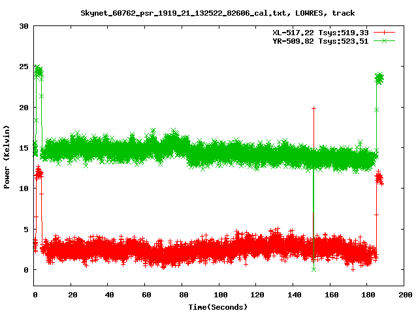Click x-axis tick label 60
This screenshot has width=418, height=313.
coord(146,295)
